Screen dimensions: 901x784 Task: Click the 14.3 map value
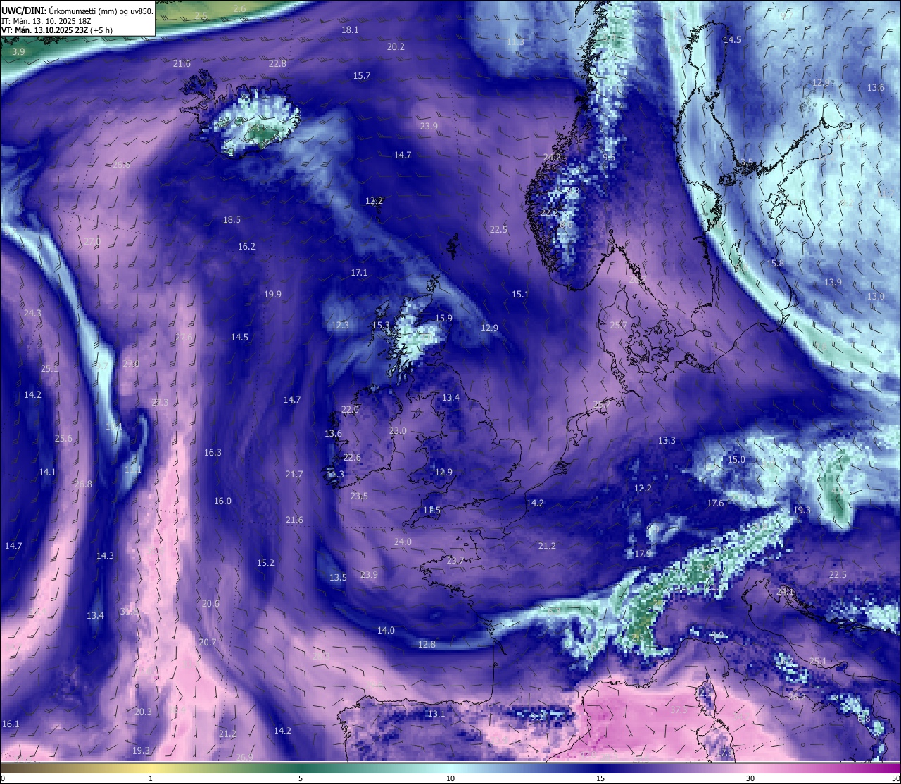[x=105, y=556]
